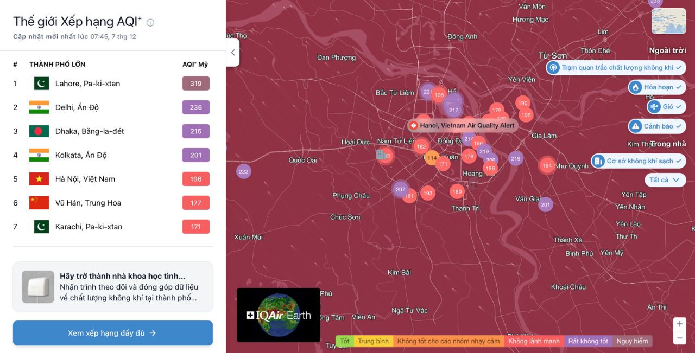This screenshot has width=695, height=353.
Task: Collapse the ranking sidebar panel
Action: click(x=232, y=53)
